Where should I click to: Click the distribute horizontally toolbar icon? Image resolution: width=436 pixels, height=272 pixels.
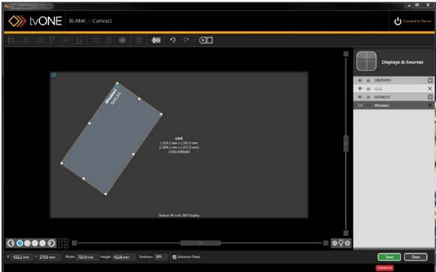click(x=95, y=41)
